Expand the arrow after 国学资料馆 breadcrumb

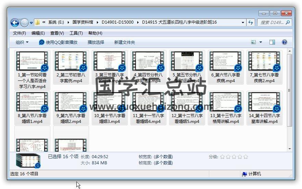click(98, 22)
